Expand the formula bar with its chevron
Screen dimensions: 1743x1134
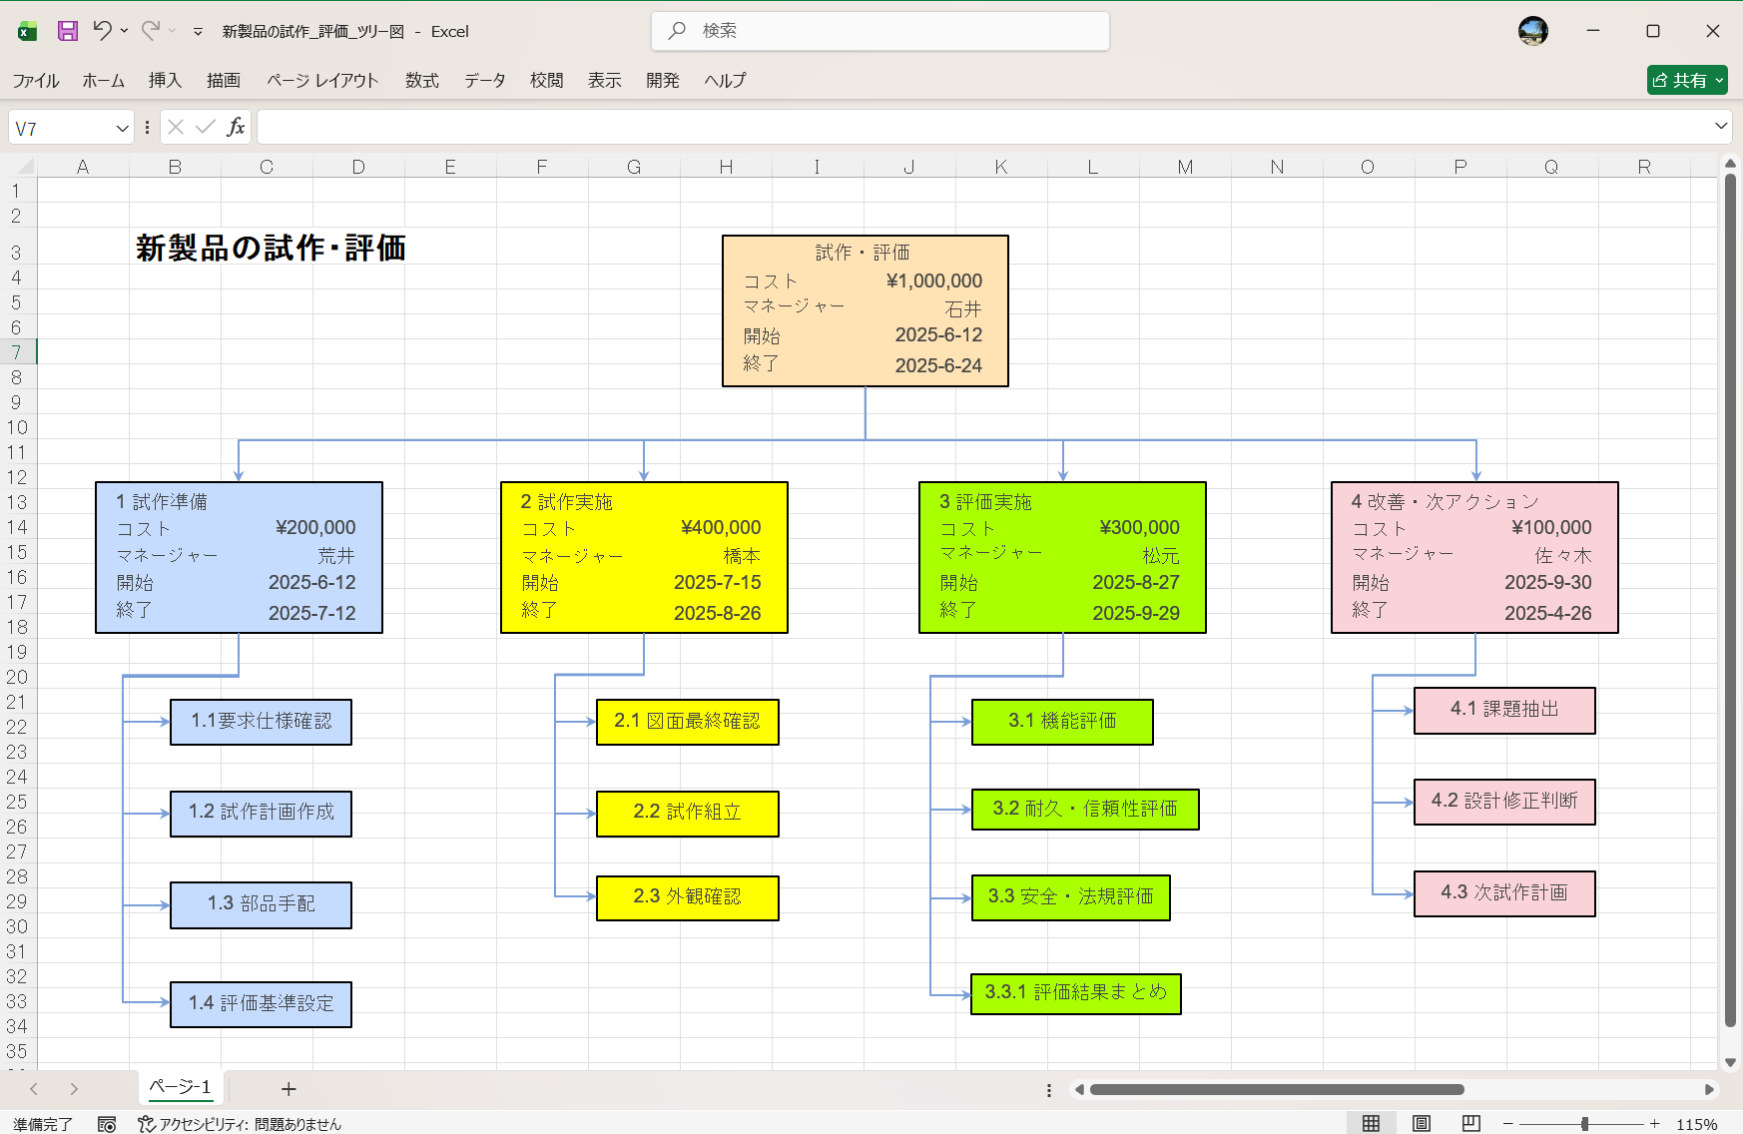click(1722, 127)
